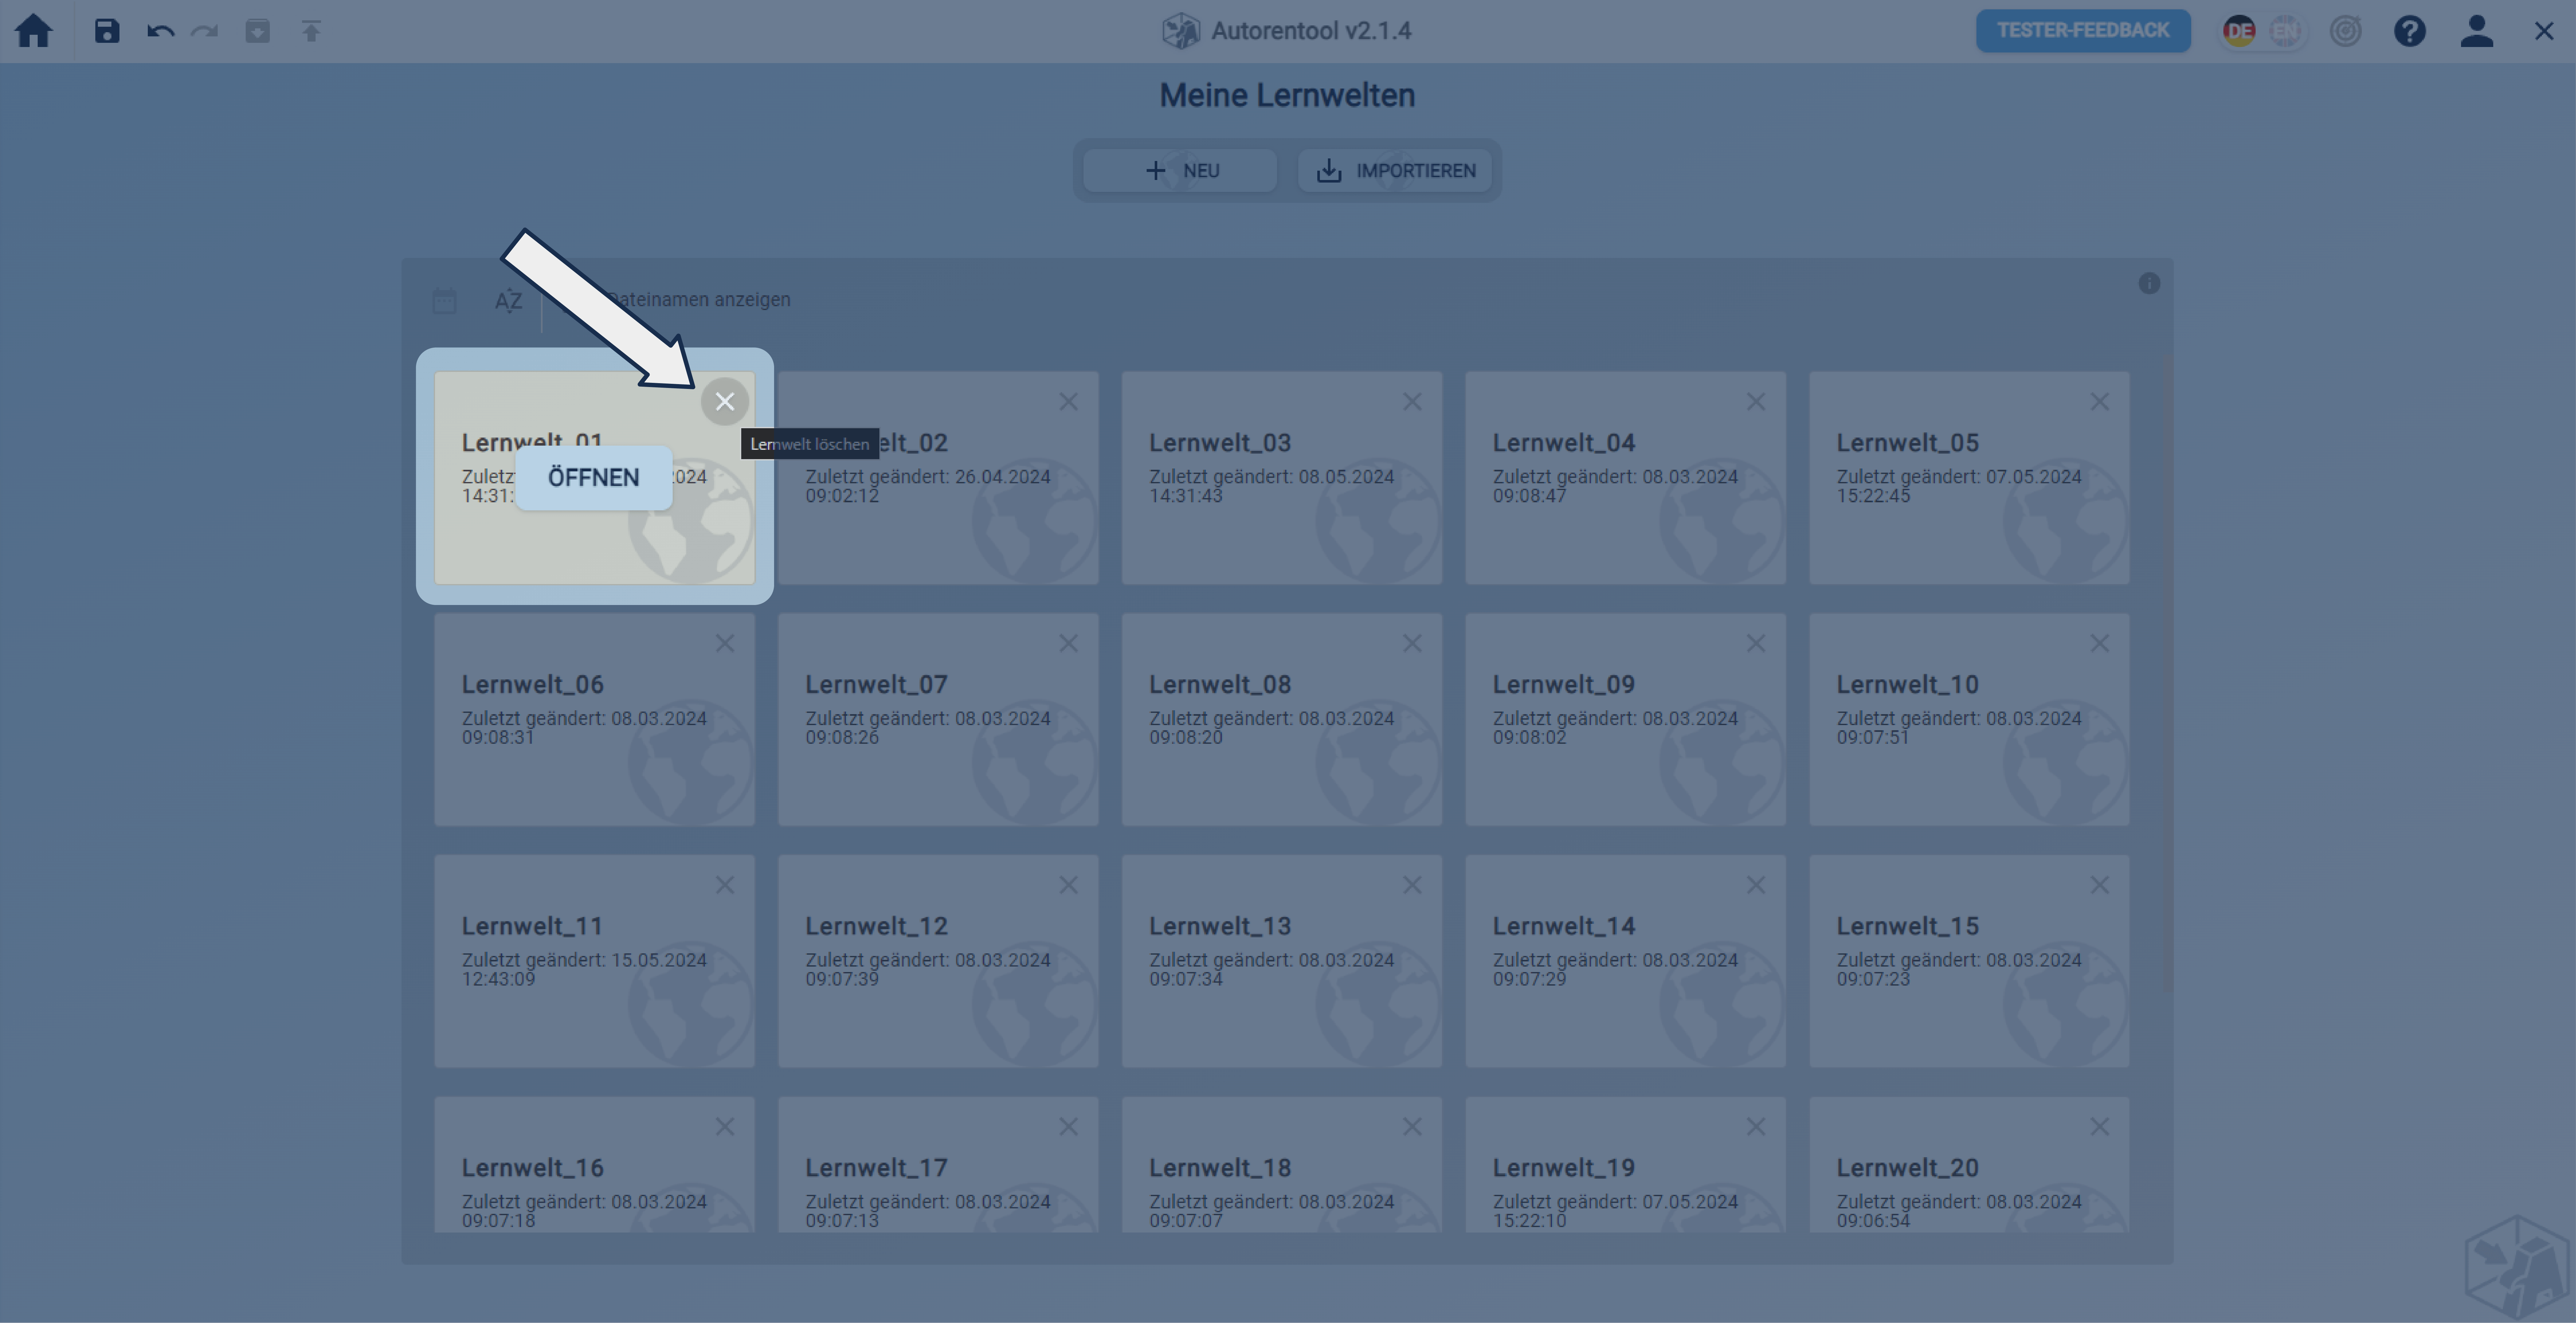This screenshot has width=2576, height=1323.
Task: Click the Save disk icon
Action: [x=107, y=31]
